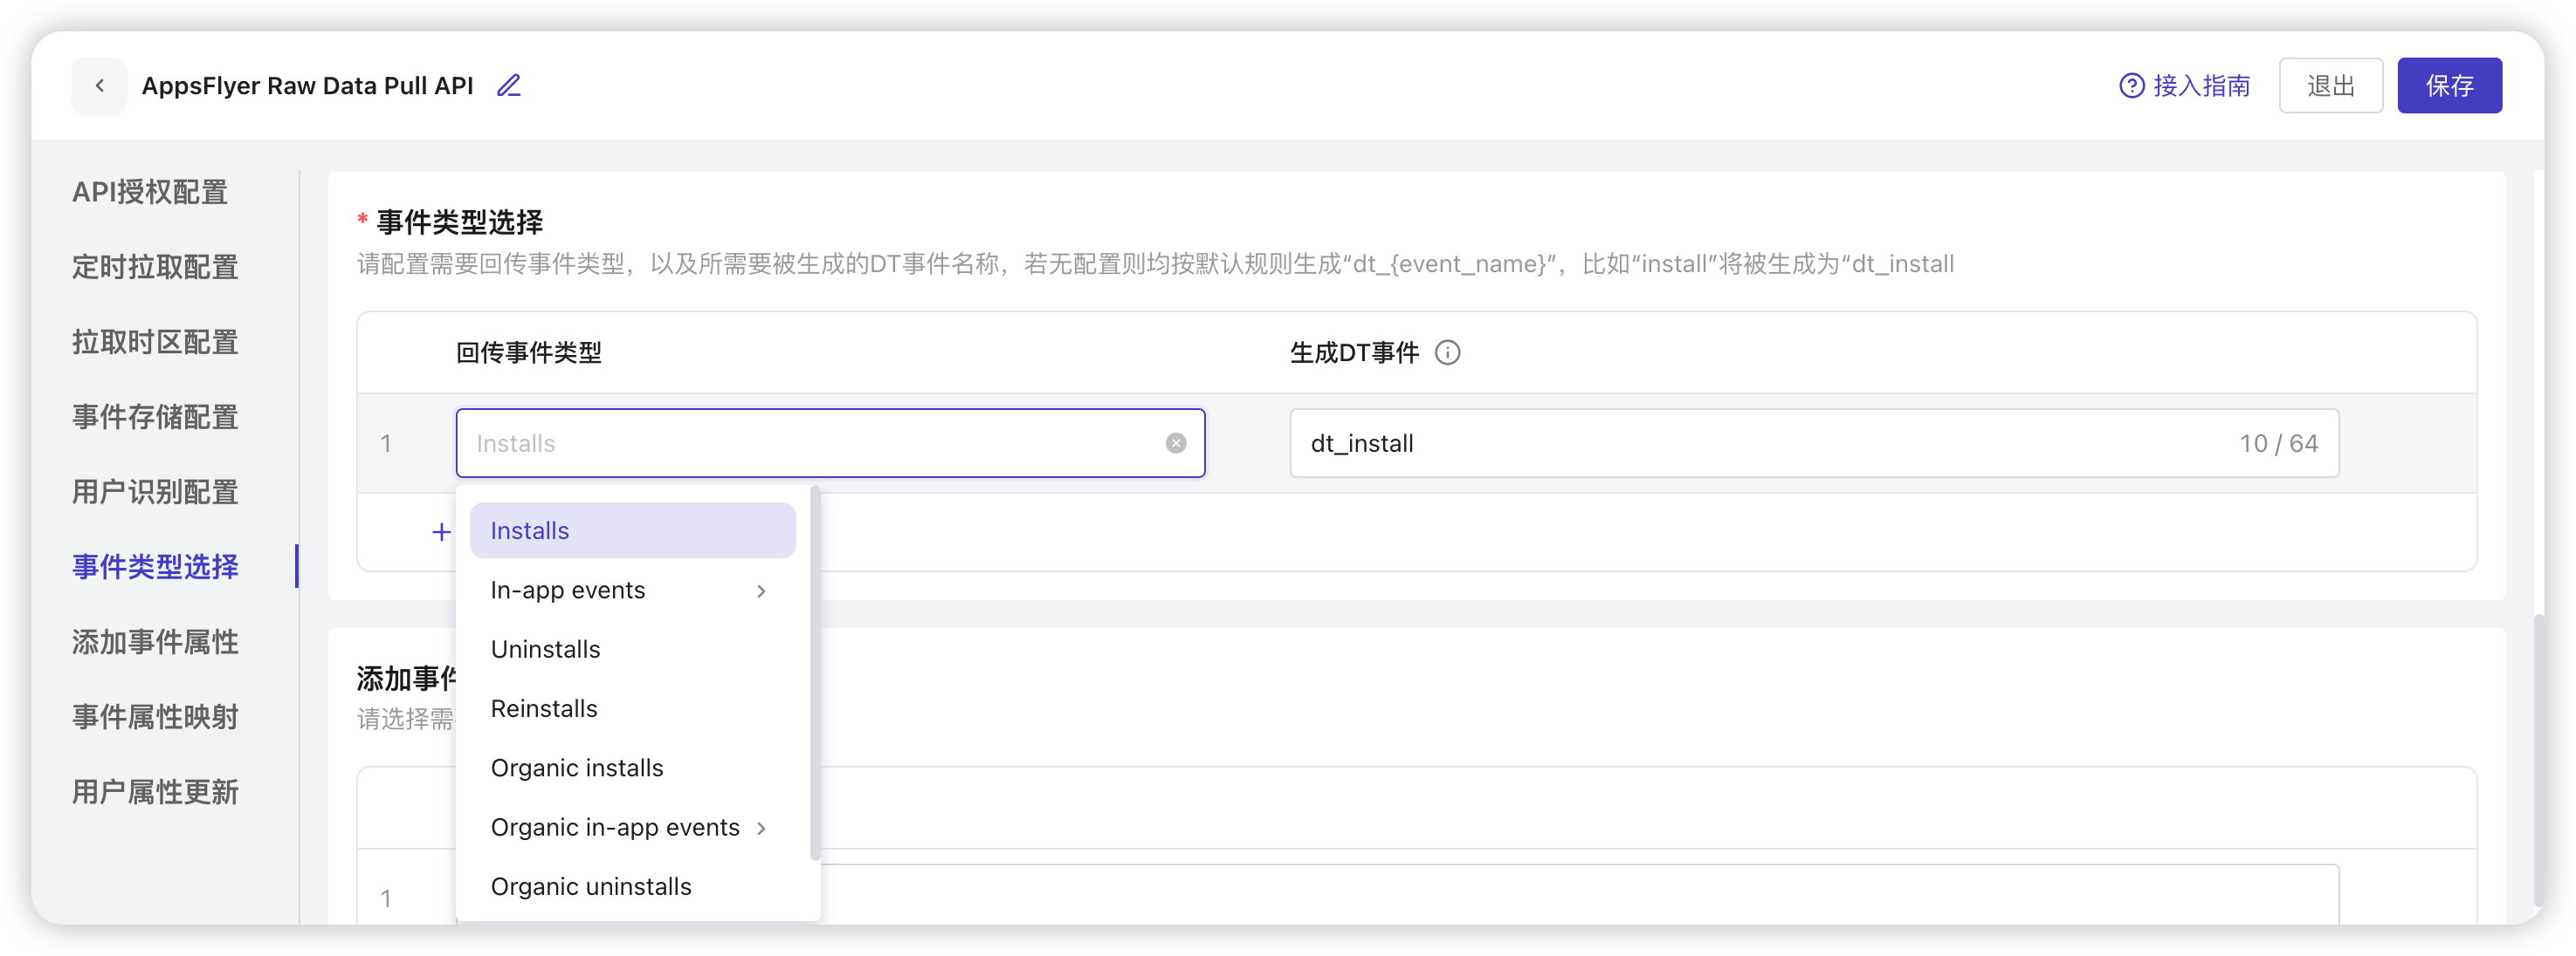The height and width of the screenshot is (956, 2576).
Task: Click the question mark help icon
Action: [2132, 85]
